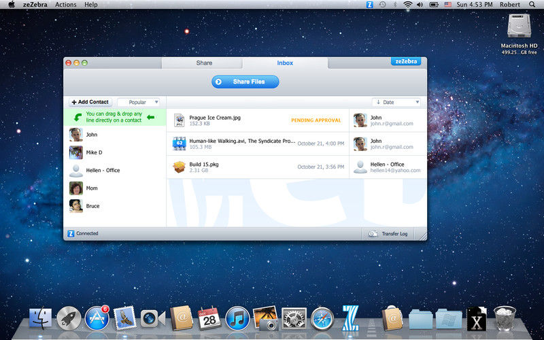
Task: Click the battery status icon
Action: pos(434,5)
